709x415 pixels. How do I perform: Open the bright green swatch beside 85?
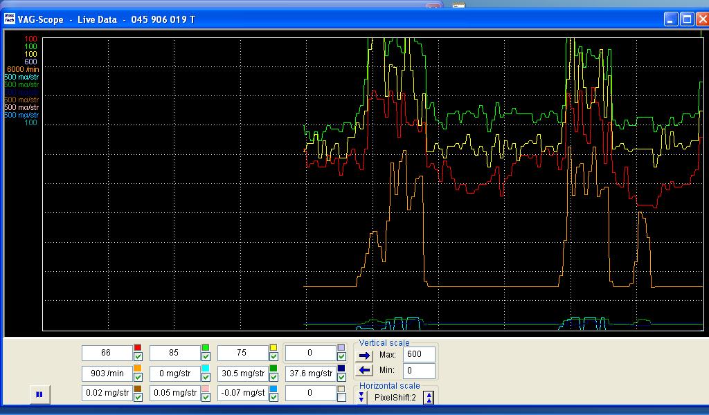click(x=205, y=347)
